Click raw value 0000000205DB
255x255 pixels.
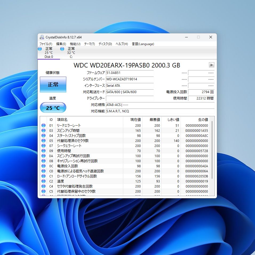point(197,176)
